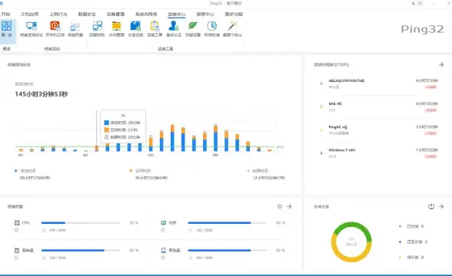Click the arrow icon in 文件分发 panel

[x=441, y=206]
